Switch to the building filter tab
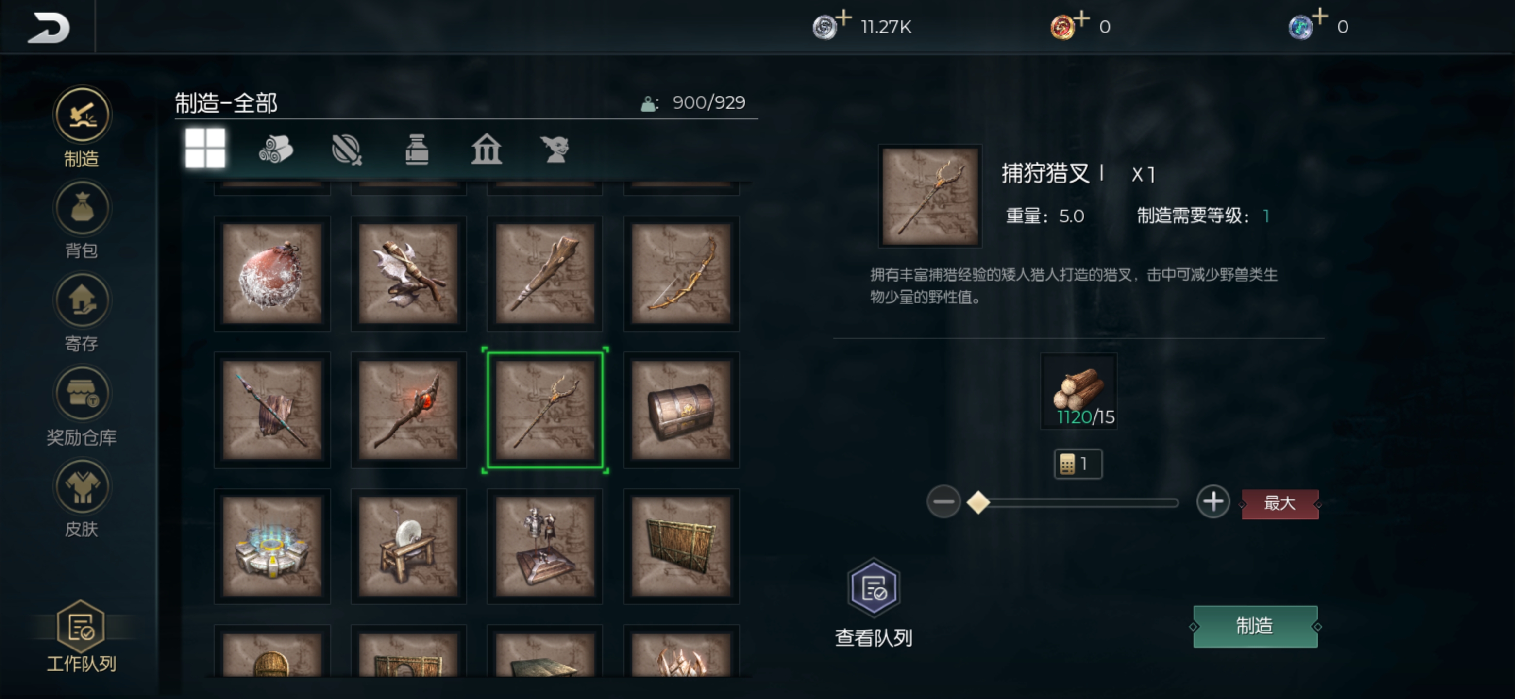 [x=487, y=149]
